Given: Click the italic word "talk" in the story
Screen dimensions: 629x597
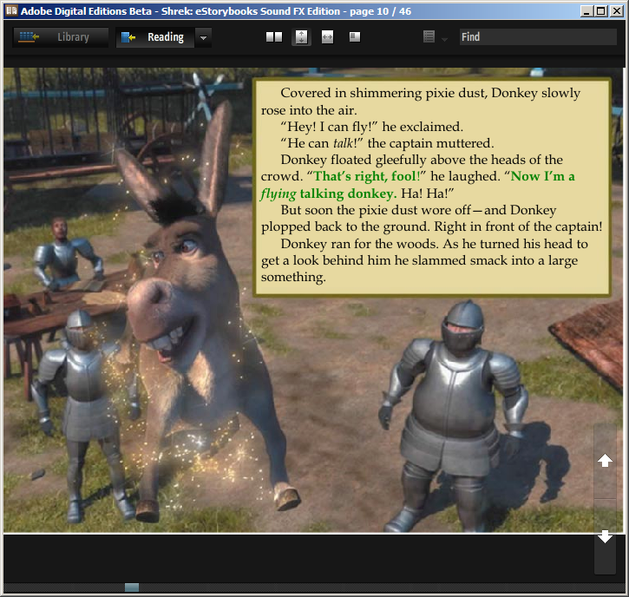Looking at the screenshot, I should [x=343, y=143].
